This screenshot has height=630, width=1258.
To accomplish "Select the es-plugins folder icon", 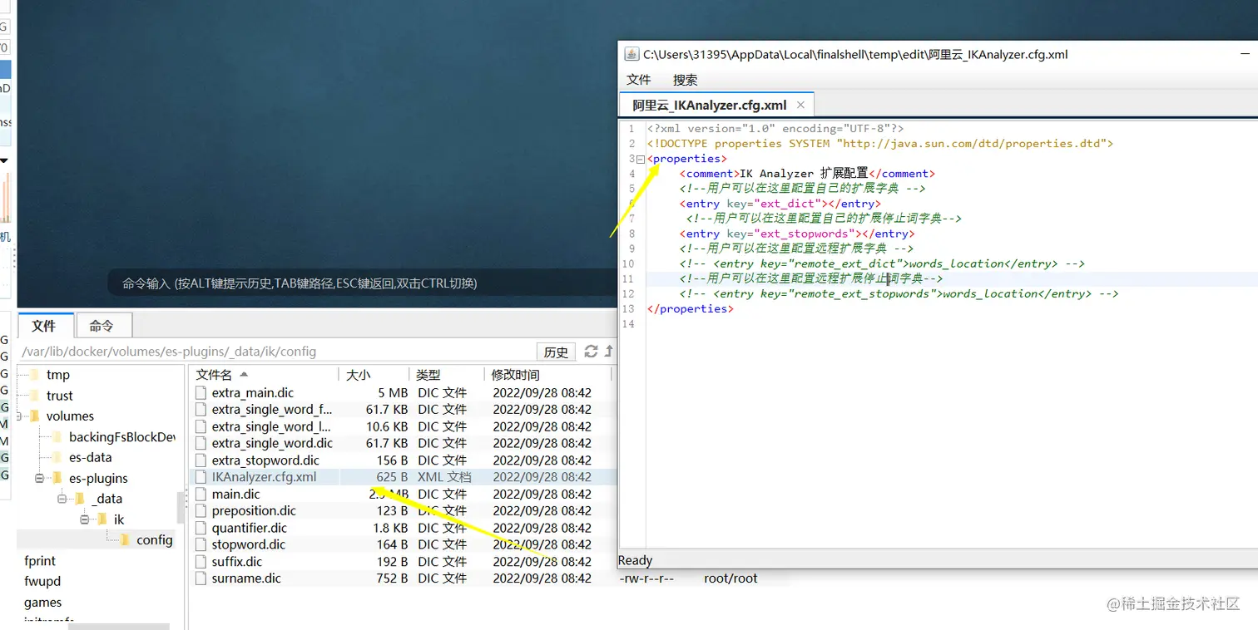I will tap(57, 478).
